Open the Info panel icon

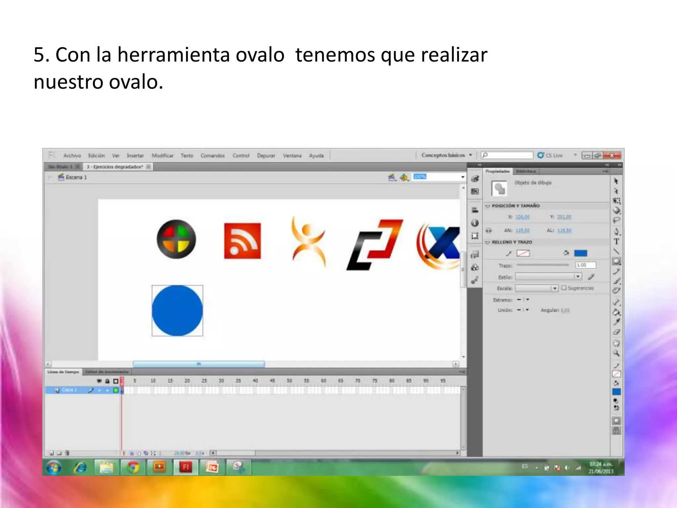[x=475, y=223]
